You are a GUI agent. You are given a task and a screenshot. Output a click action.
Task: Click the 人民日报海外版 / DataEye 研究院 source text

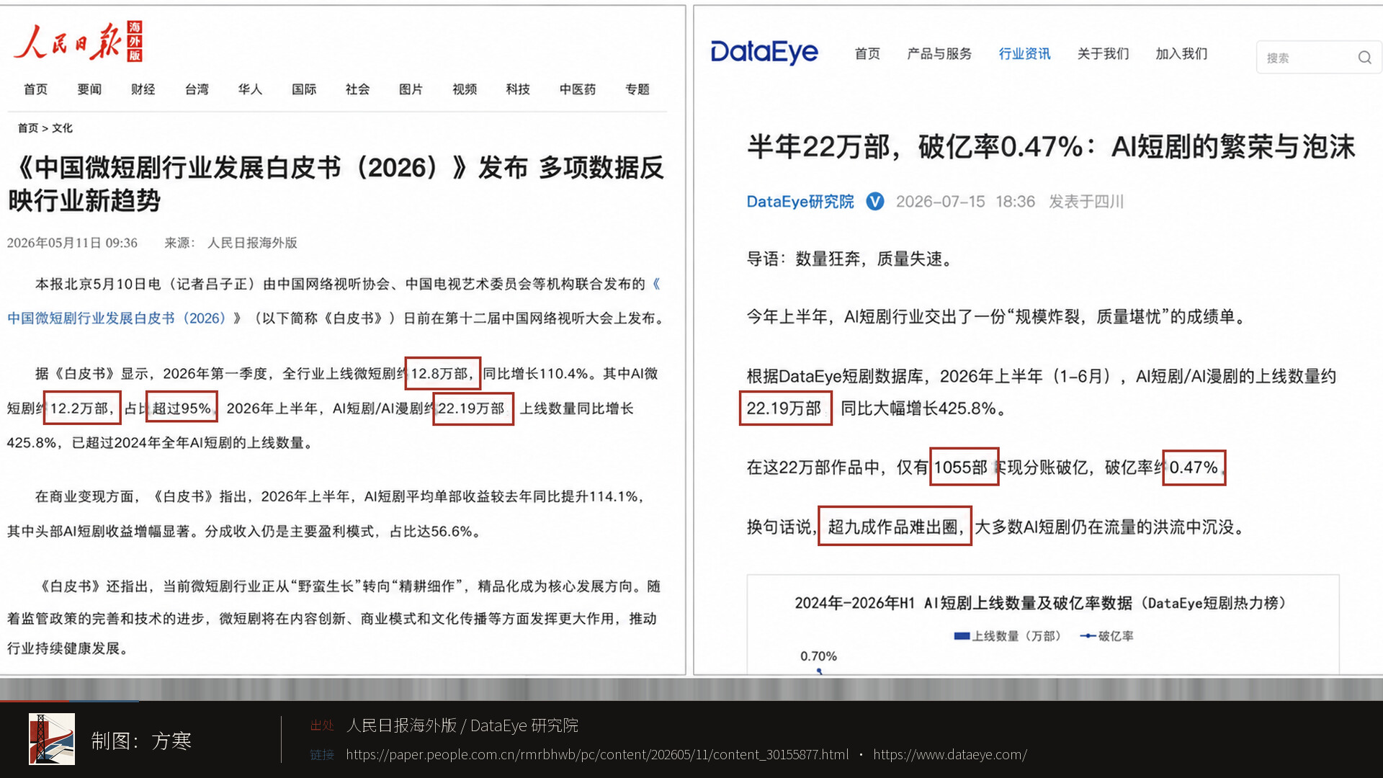[x=462, y=725]
